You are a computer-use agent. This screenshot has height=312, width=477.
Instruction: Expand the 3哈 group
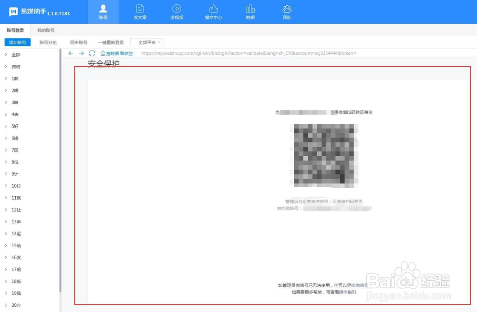(x=6, y=102)
